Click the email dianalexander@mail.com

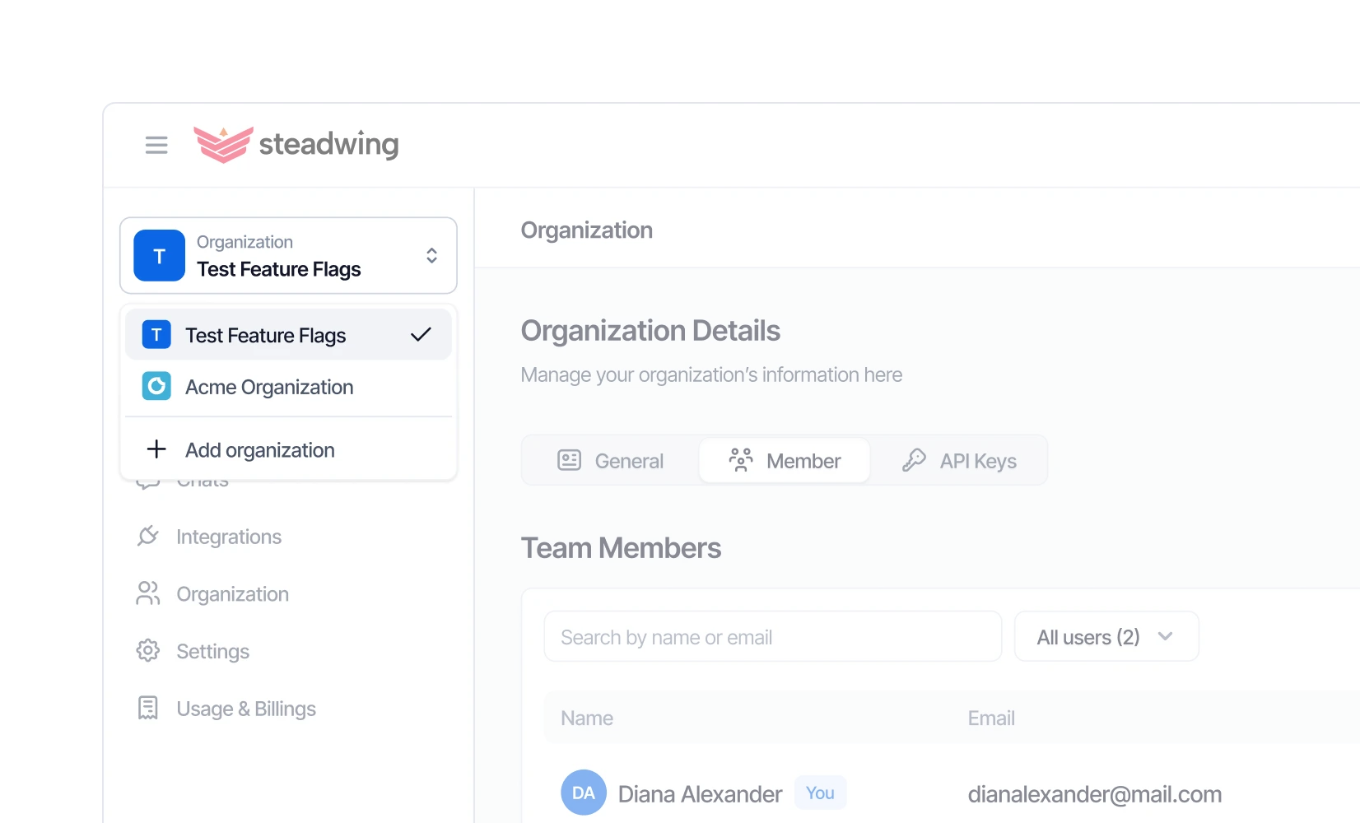[x=1095, y=794]
